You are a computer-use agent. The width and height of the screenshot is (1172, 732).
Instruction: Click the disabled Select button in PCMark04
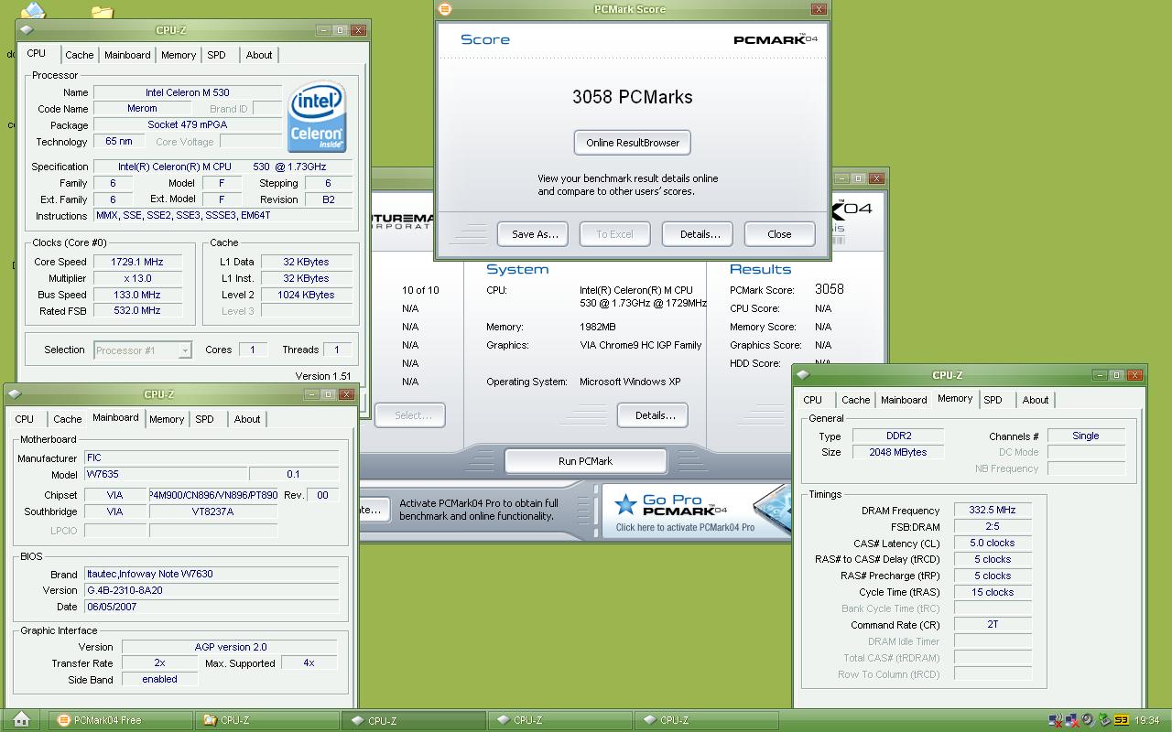coord(410,415)
